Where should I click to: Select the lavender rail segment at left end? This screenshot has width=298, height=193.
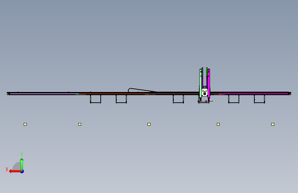44,94
